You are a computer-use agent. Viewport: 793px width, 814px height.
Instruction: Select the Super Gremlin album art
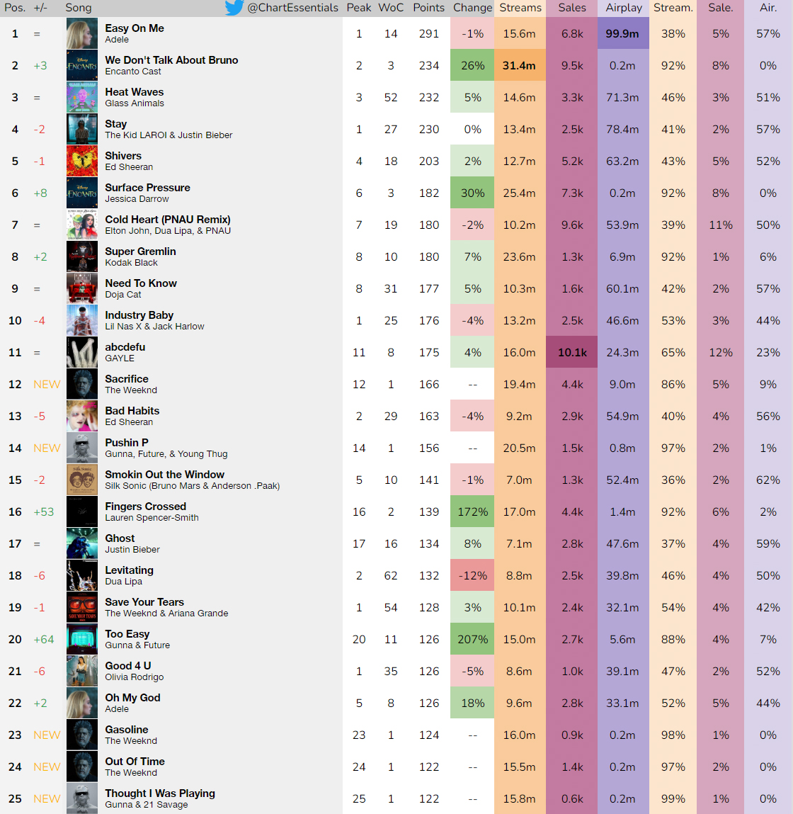point(82,257)
